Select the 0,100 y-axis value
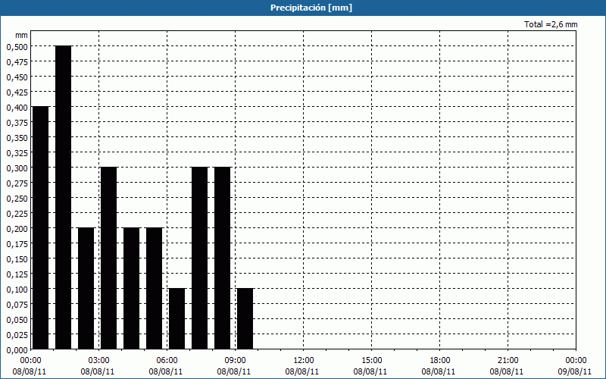Image resolution: width=606 pixels, height=379 pixels. point(17,290)
